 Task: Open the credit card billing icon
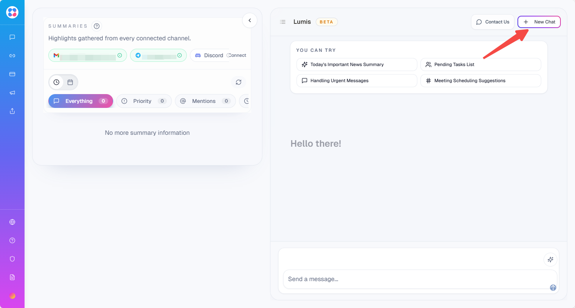coord(12,74)
